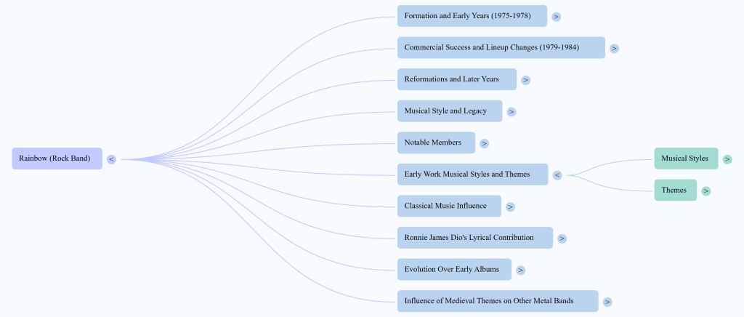744x317 pixels.
Task: Collapse the Rainbow (Rock Band) root node
Action: click(111, 159)
